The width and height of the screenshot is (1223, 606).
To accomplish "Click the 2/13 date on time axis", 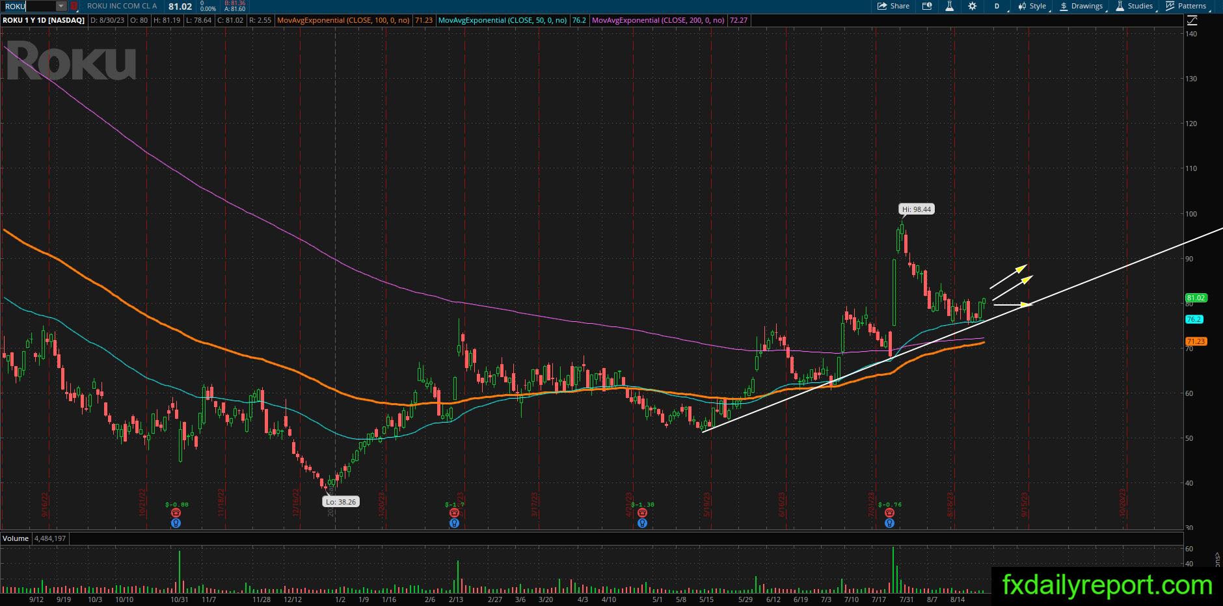I will click(x=456, y=599).
